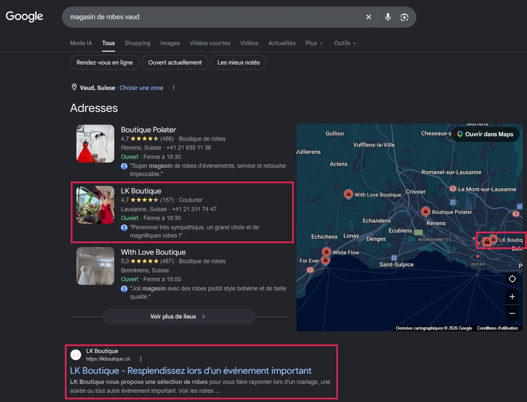Screen dimensions: 527x402
Task: Click the Boutique Polater map marker
Action: 426,212
